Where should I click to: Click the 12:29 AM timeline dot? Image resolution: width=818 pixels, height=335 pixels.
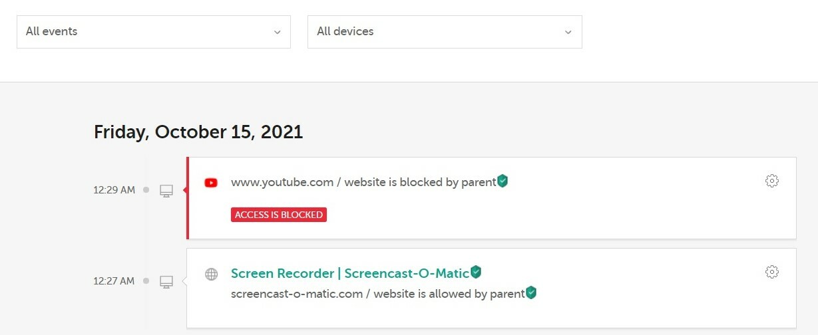coord(146,190)
